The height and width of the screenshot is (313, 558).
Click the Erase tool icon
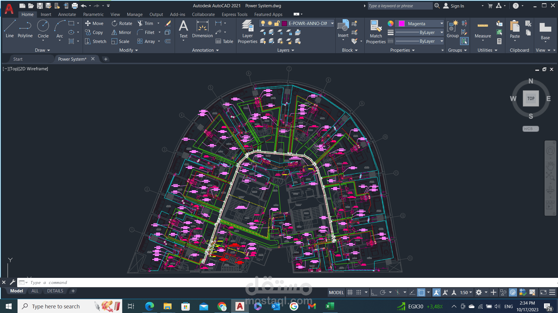pos(168,23)
